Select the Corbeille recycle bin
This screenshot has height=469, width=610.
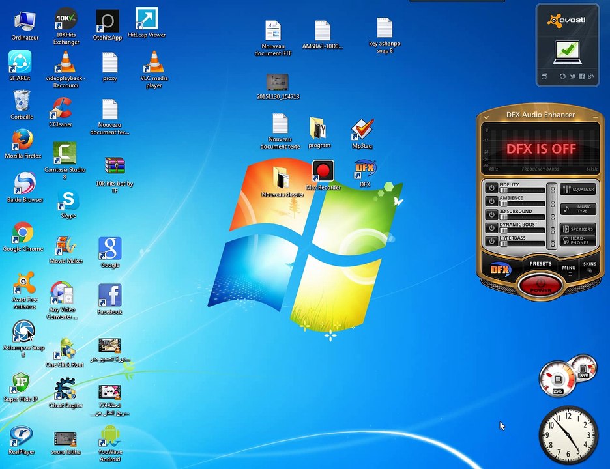coord(22,104)
